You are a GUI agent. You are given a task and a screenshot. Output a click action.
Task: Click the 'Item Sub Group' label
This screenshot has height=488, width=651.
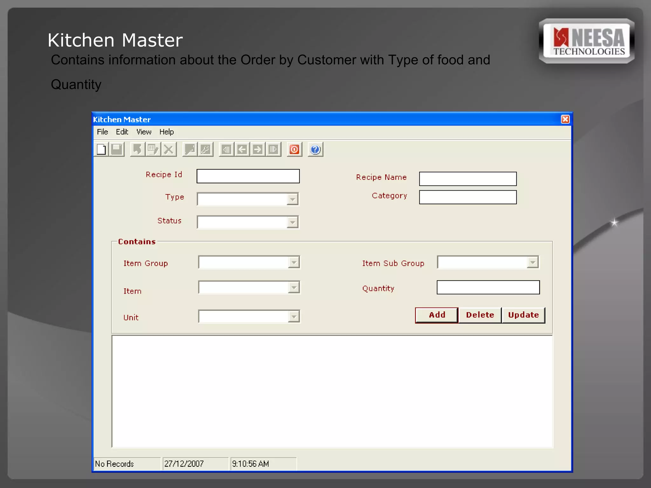point(393,263)
